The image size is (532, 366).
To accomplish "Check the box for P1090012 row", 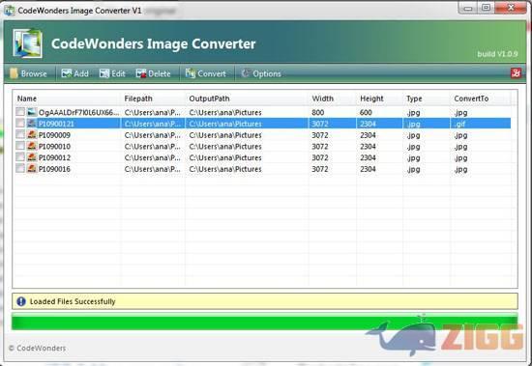I will coord(20,156).
